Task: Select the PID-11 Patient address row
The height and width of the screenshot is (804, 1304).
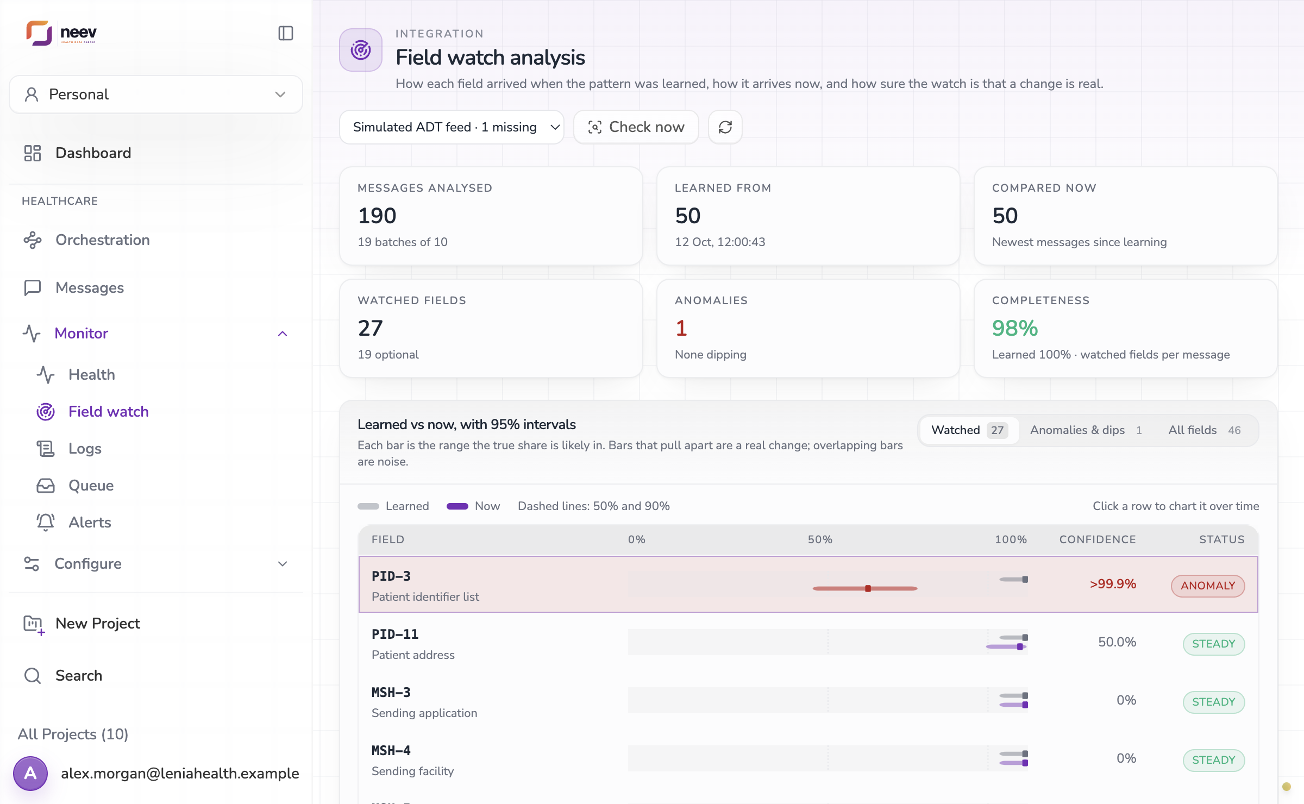Action: [808, 643]
